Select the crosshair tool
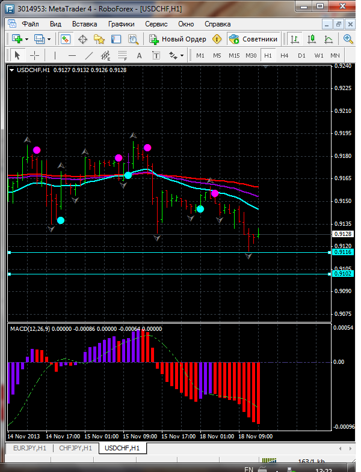The height and width of the screenshot is (472, 361). point(35,55)
